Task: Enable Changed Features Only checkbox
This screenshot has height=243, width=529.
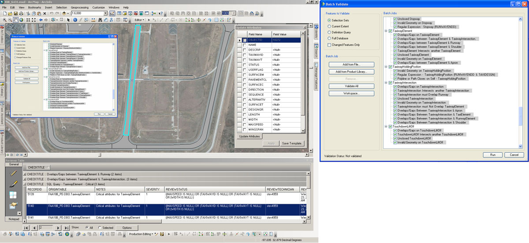Action: [329, 44]
